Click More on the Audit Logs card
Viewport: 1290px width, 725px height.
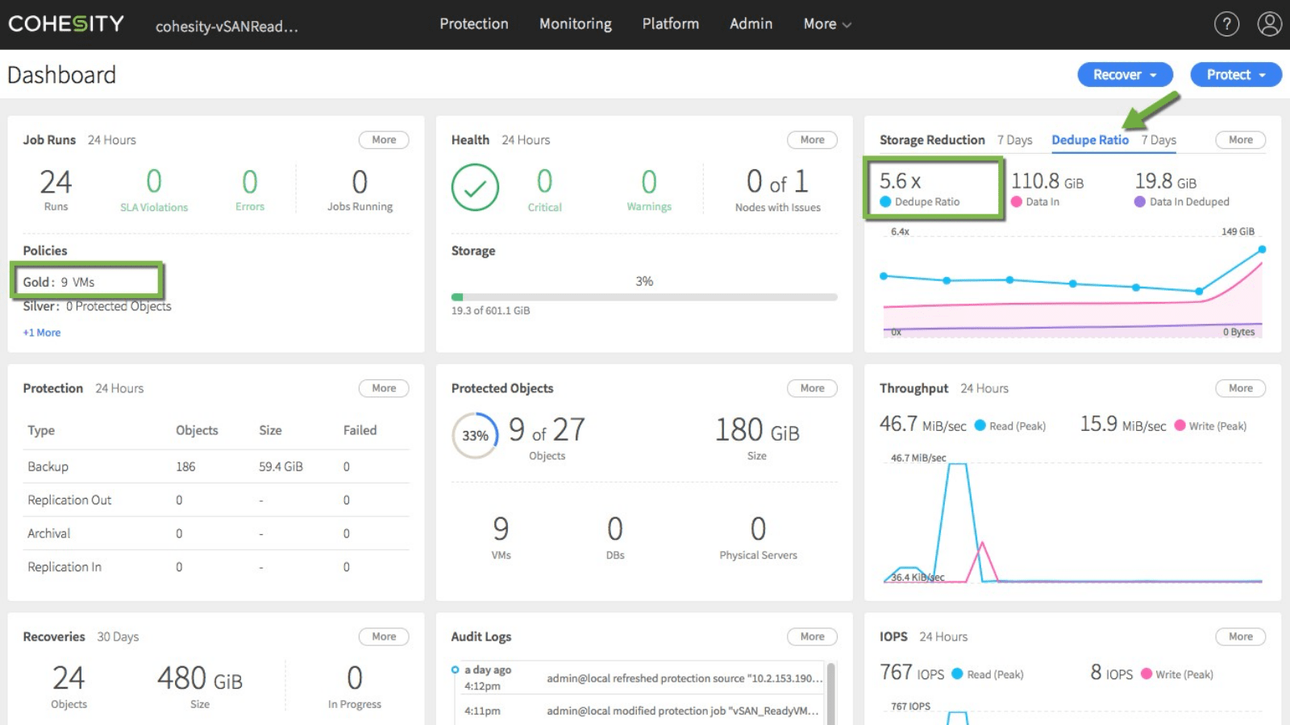coord(812,636)
